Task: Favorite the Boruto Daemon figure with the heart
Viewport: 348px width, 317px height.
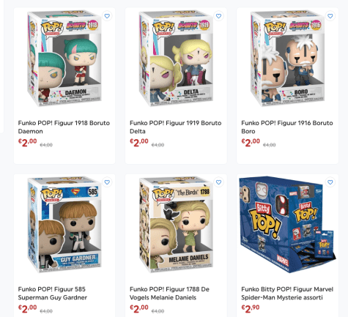Action: click(107, 16)
